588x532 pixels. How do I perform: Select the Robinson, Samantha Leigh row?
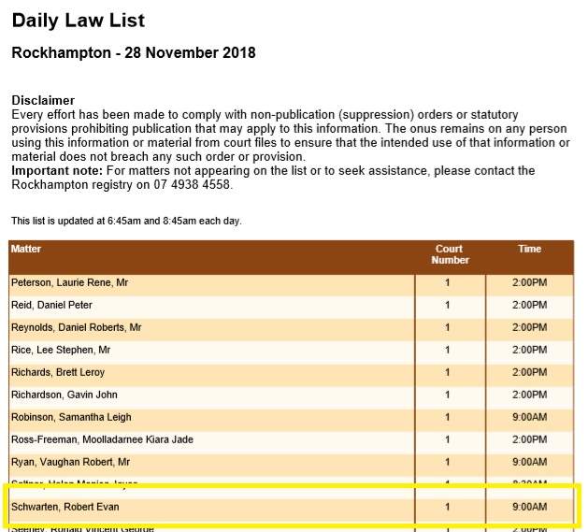point(291,420)
